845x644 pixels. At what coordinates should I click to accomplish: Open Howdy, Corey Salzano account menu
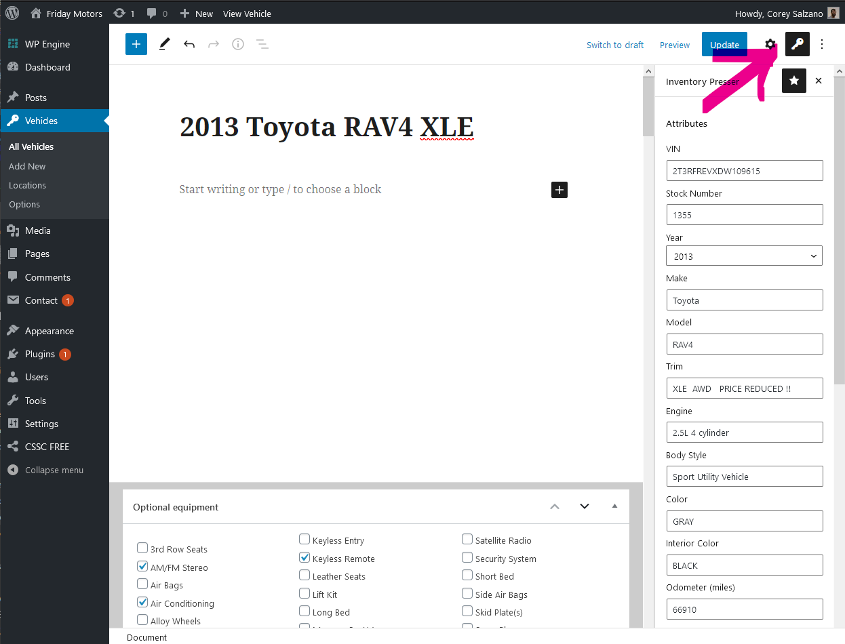click(788, 14)
